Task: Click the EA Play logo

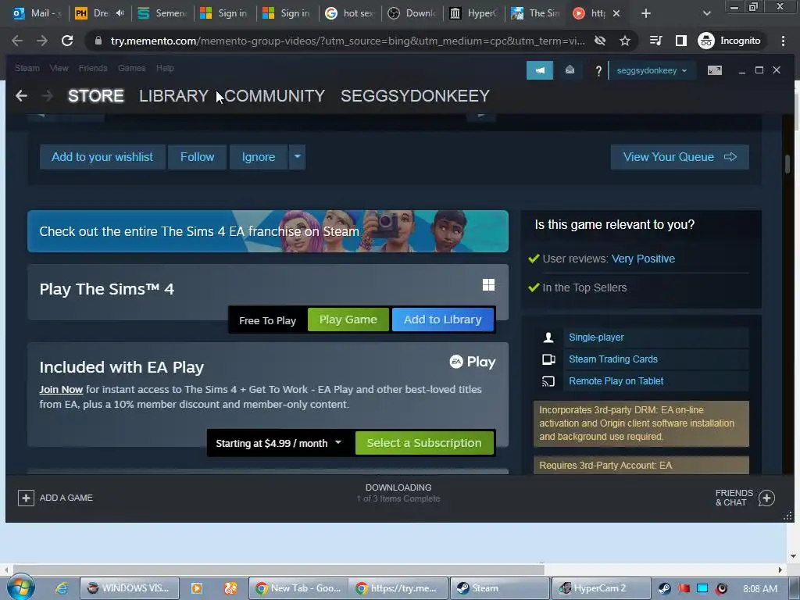Action: coord(473,362)
